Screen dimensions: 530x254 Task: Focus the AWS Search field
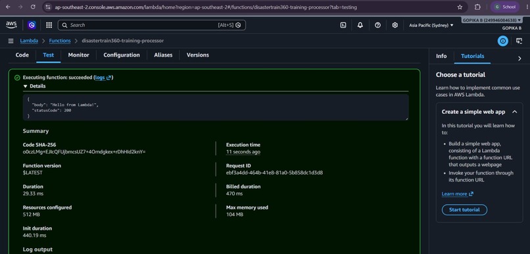click(x=152, y=25)
